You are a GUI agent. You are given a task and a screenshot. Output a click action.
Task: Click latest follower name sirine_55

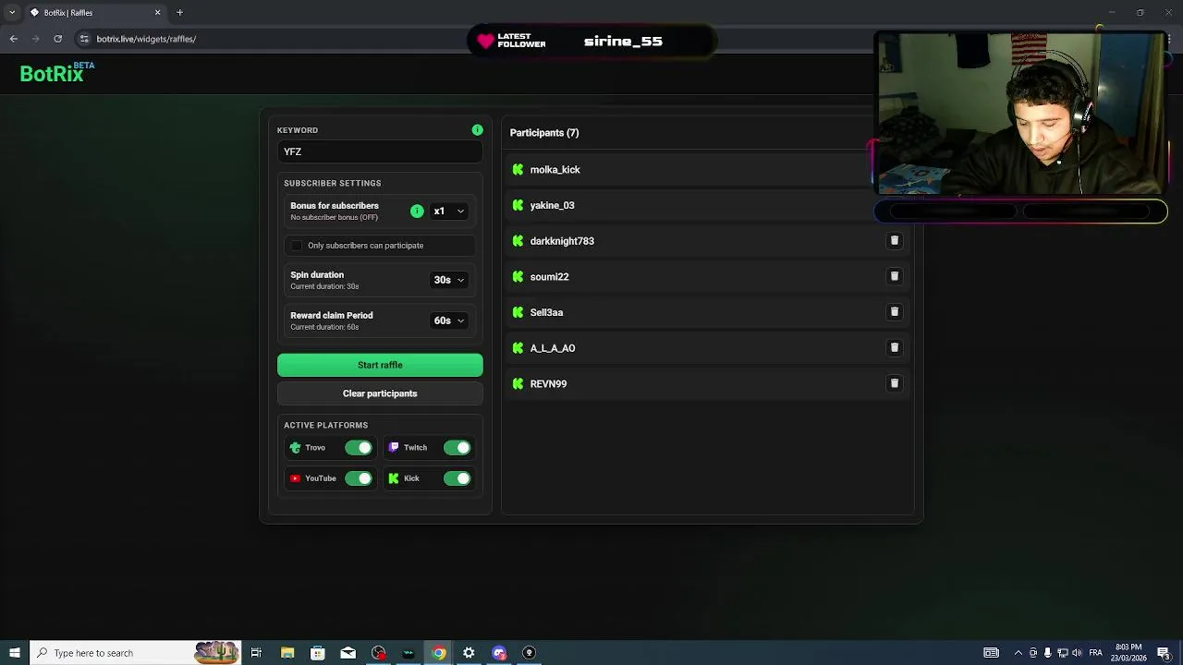(x=623, y=42)
